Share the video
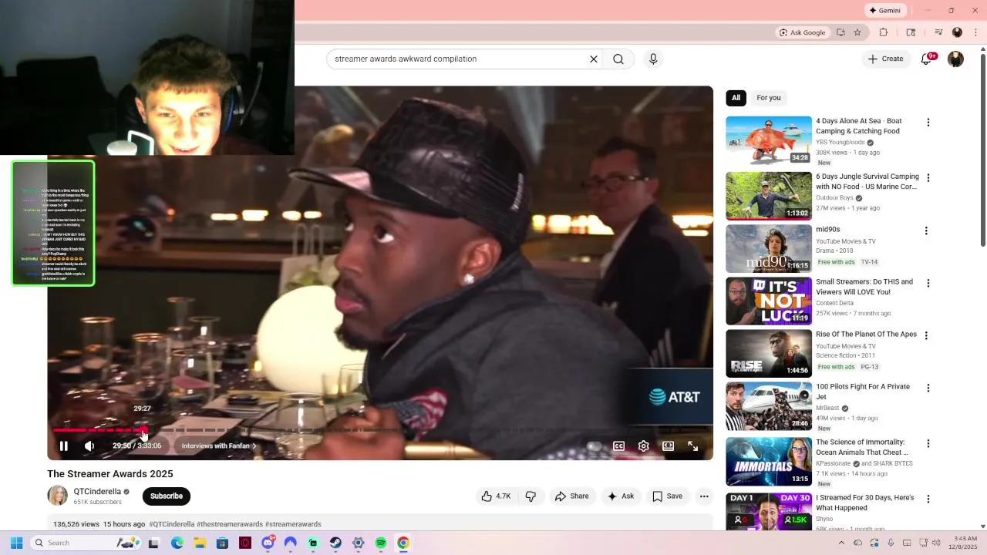 (x=572, y=496)
